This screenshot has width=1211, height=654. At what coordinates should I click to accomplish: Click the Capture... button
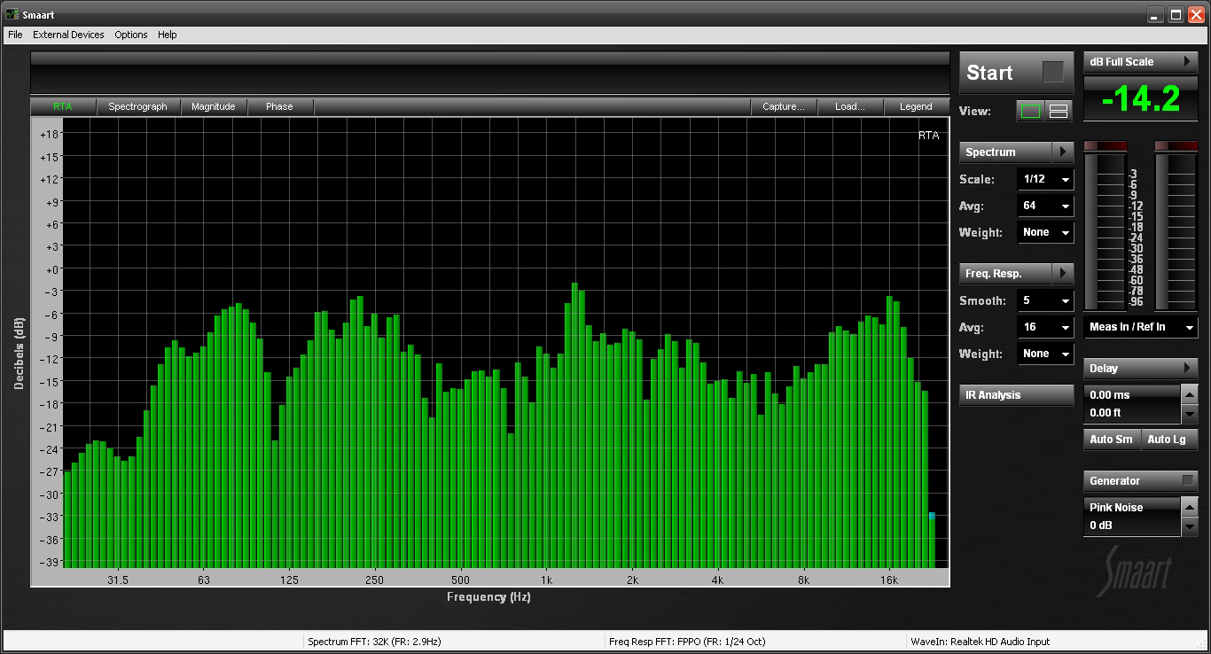[x=784, y=106]
